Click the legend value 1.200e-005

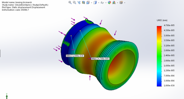[169, 70]
